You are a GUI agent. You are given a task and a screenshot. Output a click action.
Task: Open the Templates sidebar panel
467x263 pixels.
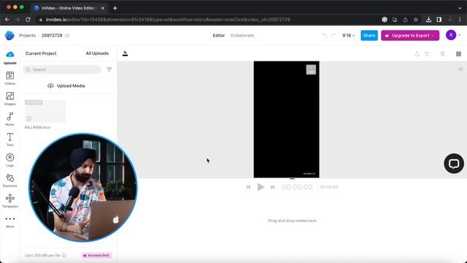coord(9,201)
